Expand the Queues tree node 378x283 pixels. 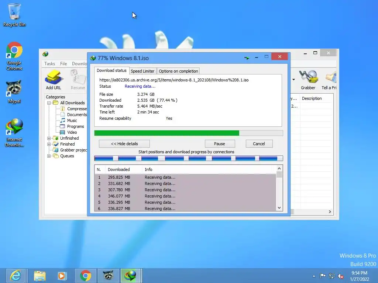(x=49, y=156)
